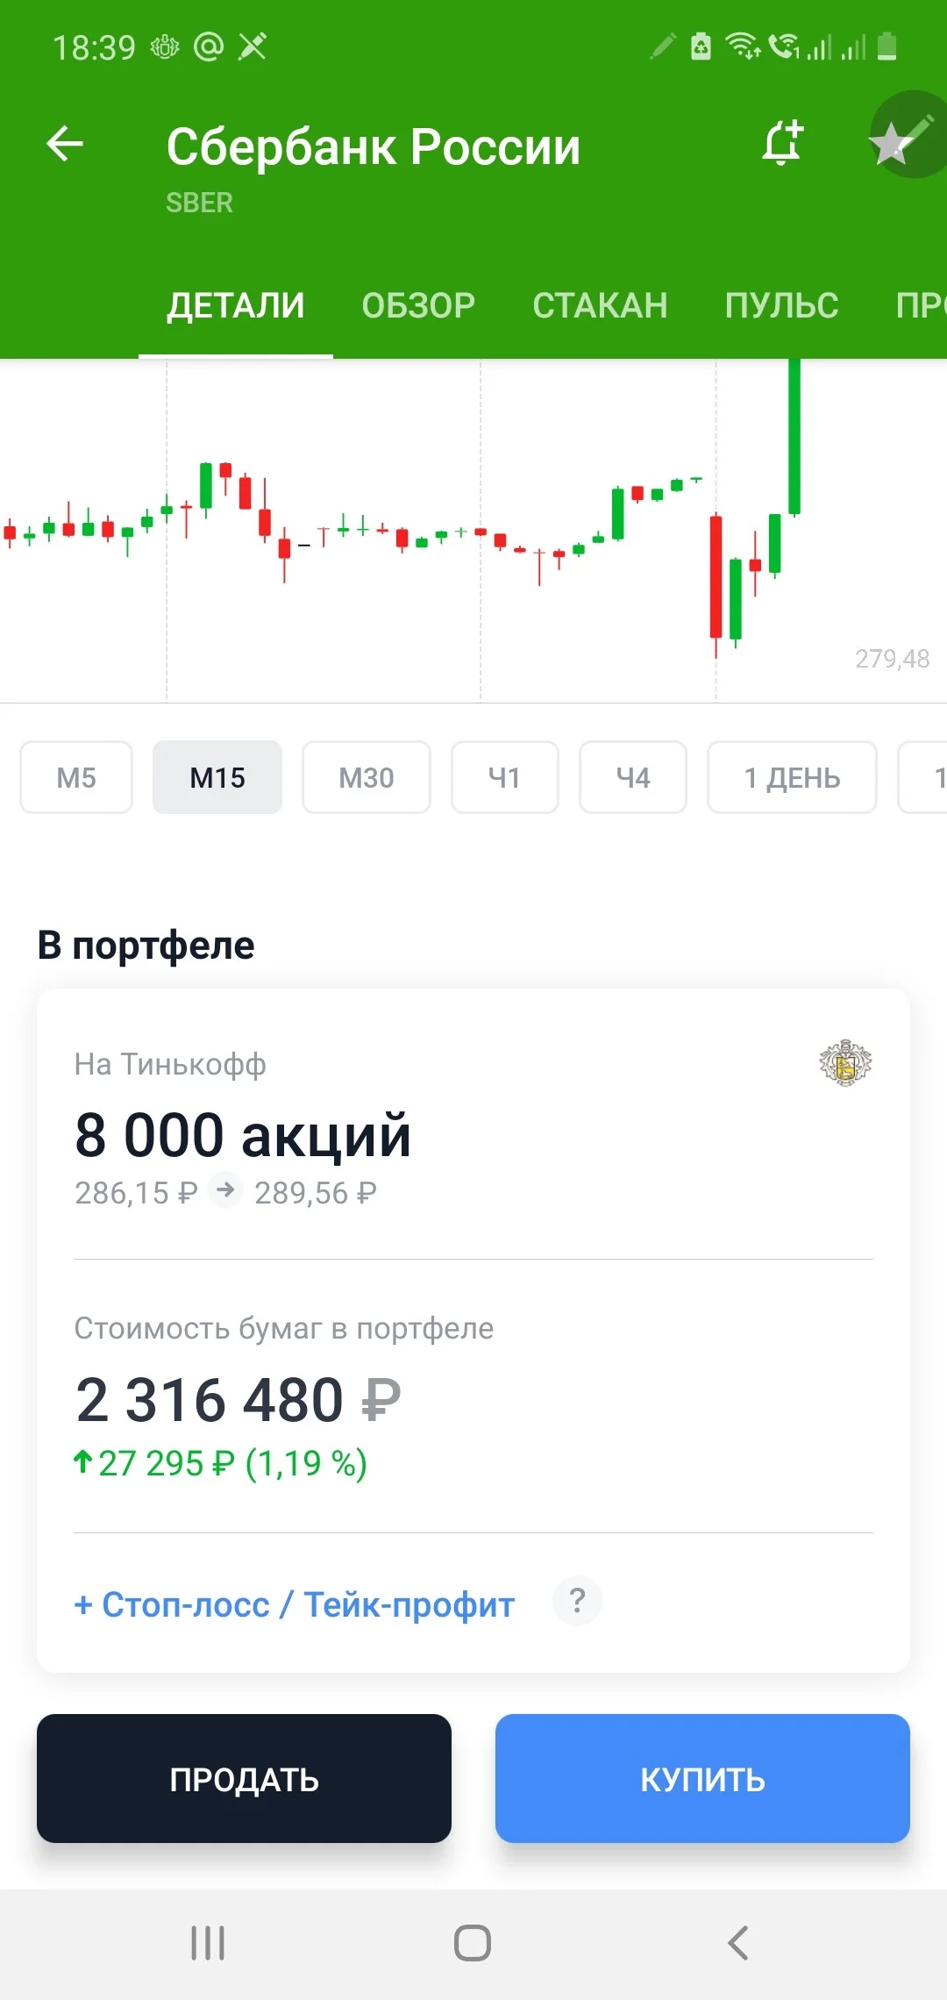The image size is (947, 2000).
Task: Add Стоп-лосс / Тейк-профит order
Action: [x=295, y=1604]
